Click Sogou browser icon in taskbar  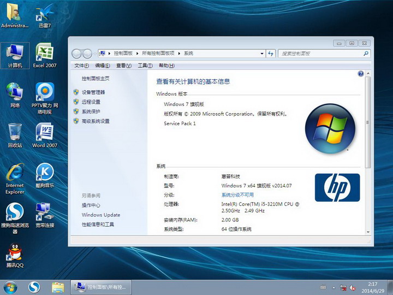(34, 287)
